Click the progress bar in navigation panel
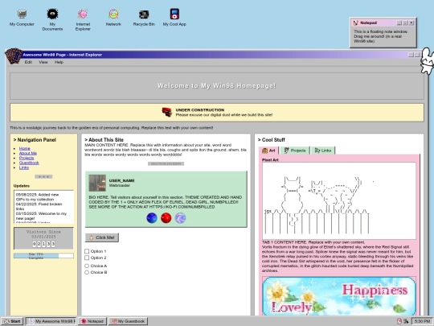This screenshot has width=434, height=326. tap(43, 256)
